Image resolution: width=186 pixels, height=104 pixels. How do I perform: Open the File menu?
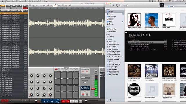click(13, 1)
